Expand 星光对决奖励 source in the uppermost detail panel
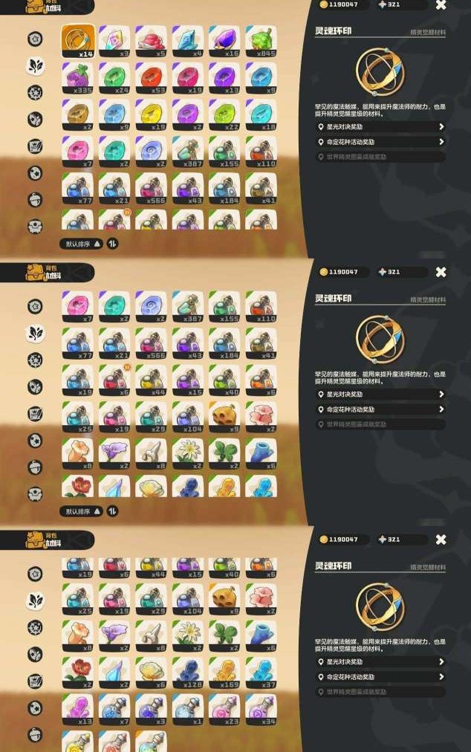The image size is (471, 752). point(380,126)
